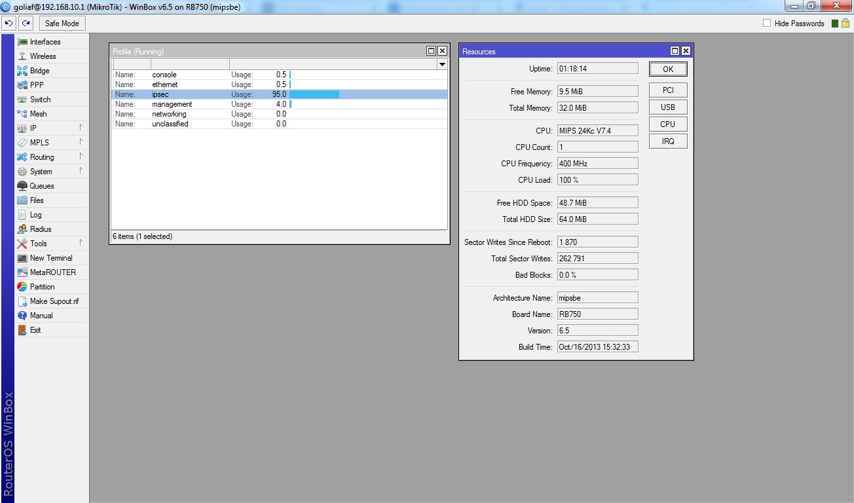Click the System gear icon
The height and width of the screenshot is (503, 854).
pos(22,172)
